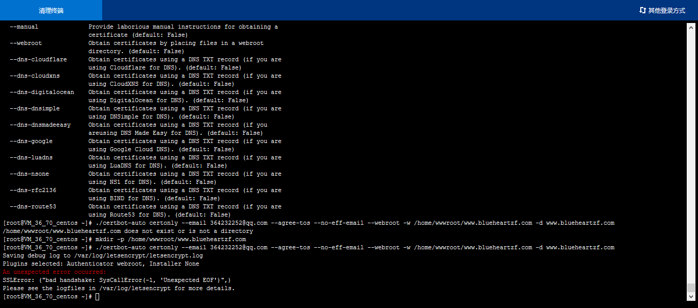
Task: Click the terminal cursor at the last prompt
Action: [x=97, y=297]
